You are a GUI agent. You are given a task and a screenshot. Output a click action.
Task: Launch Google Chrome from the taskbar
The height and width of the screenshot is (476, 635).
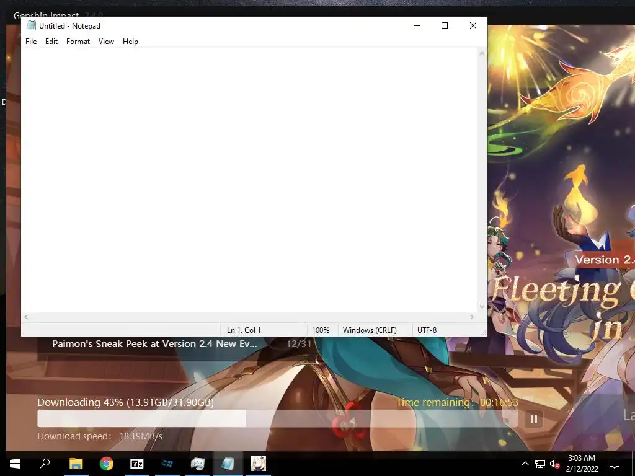(107, 464)
